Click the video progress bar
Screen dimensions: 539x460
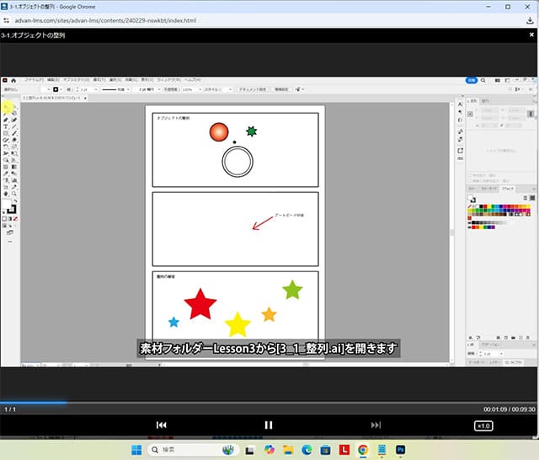tap(269, 402)
